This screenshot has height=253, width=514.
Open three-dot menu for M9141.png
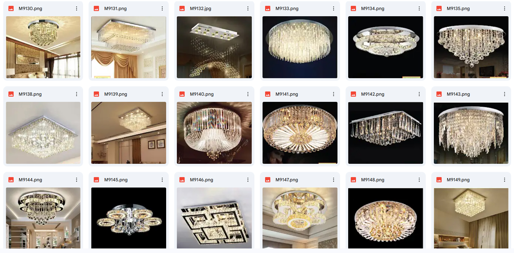(334, 94)
